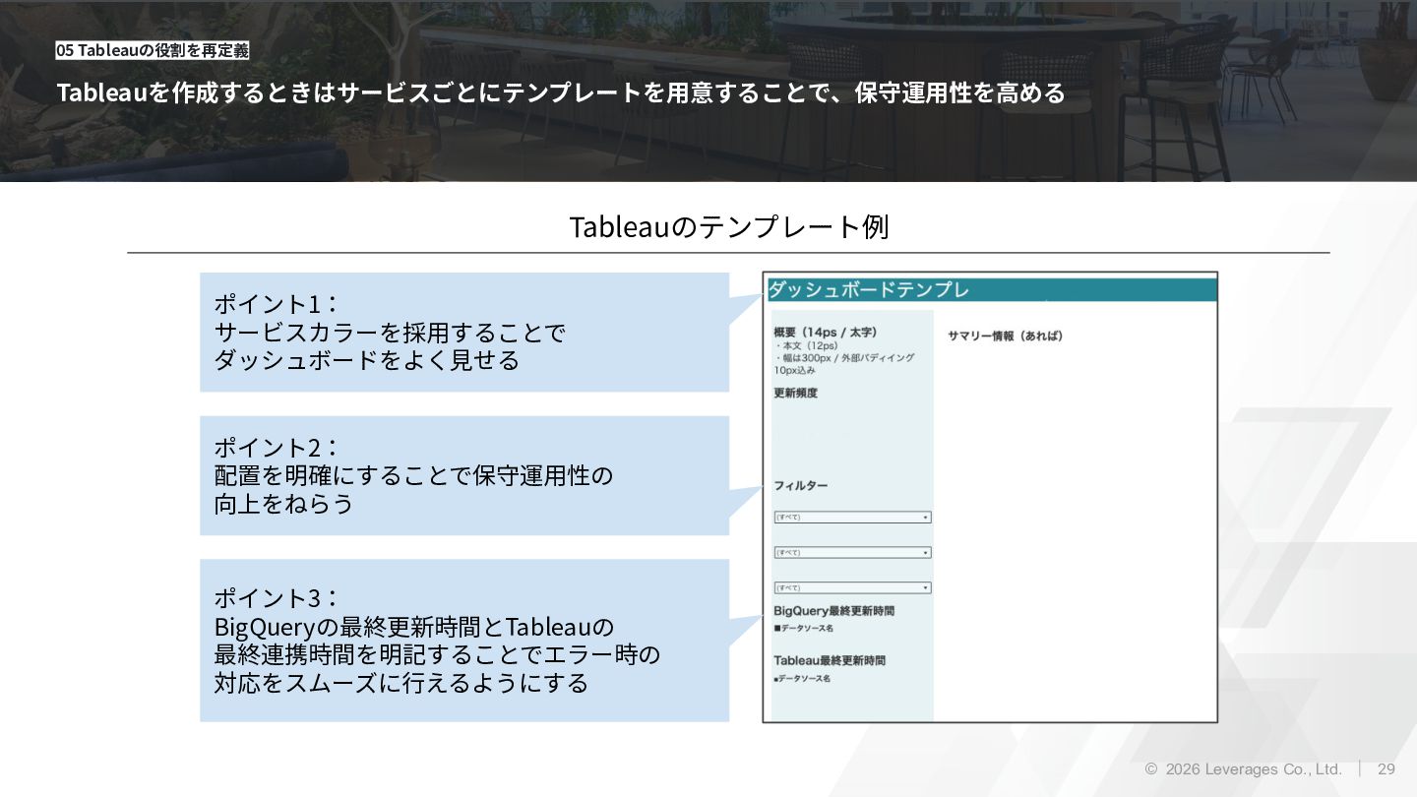
Task: Click the 本文（12ps） bullet text
Action: tap(806, 346)
